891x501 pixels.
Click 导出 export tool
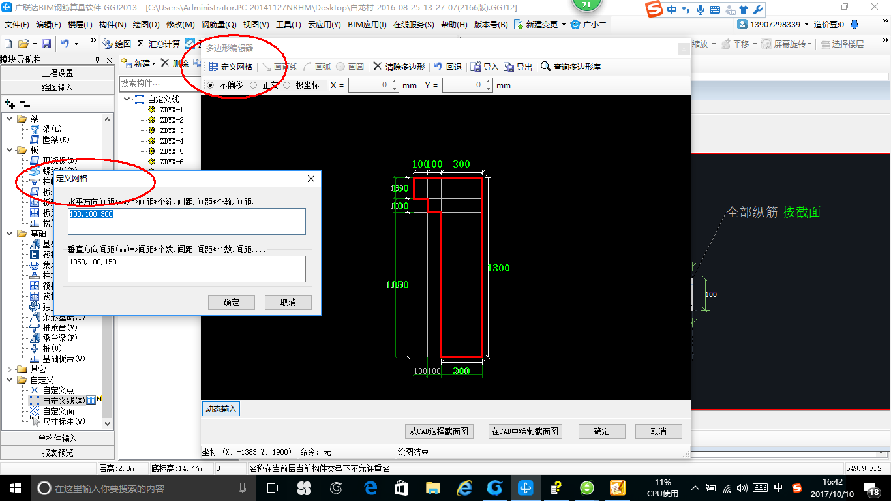tap(519, 67)
